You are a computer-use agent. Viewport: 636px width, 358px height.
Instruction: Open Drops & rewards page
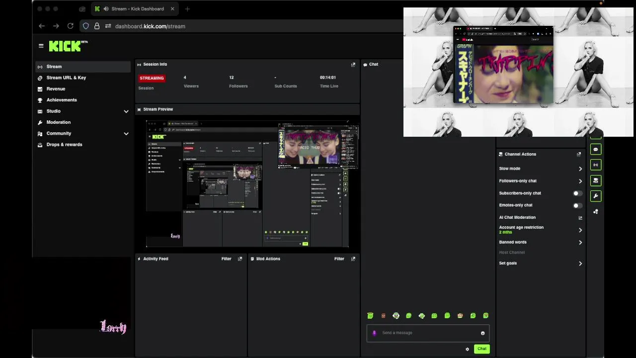point(82,145)
